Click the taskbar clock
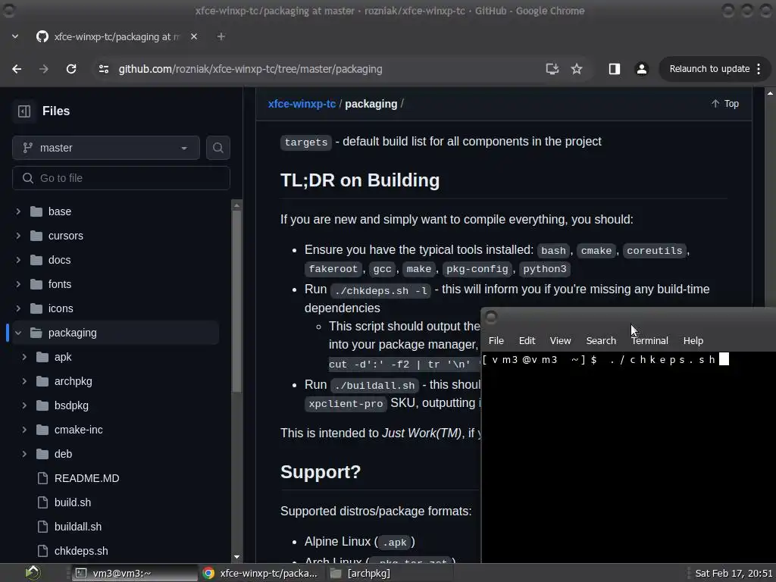Image resolution: width=776 pixels, height=582 pixels. click(734, 573)
